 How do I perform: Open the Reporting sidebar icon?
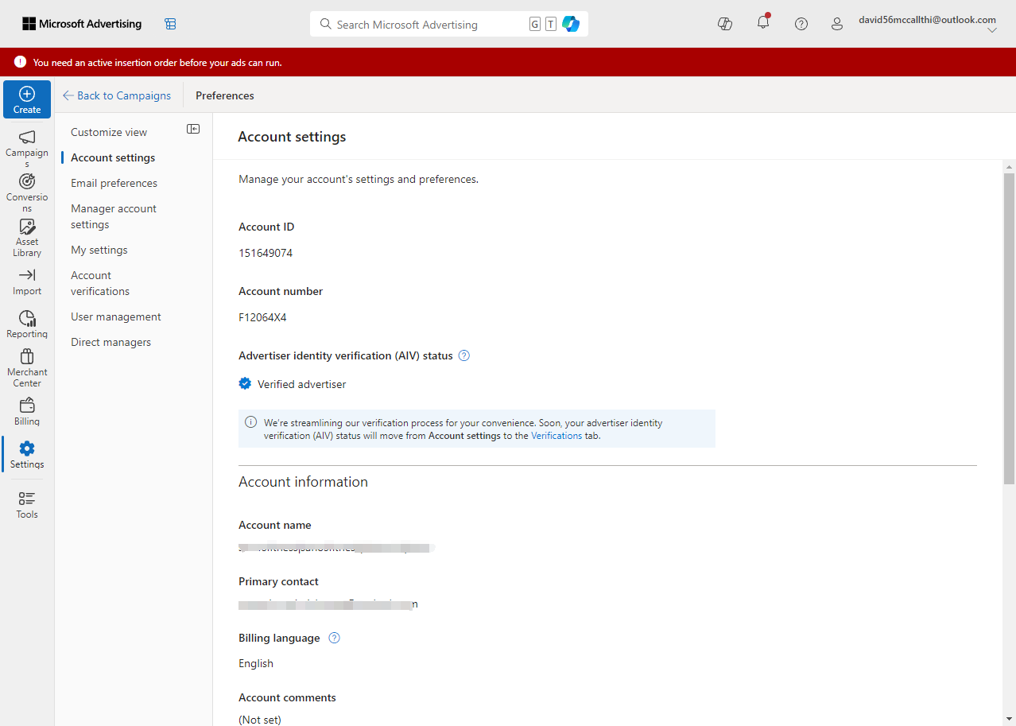[x=27, y=319]
